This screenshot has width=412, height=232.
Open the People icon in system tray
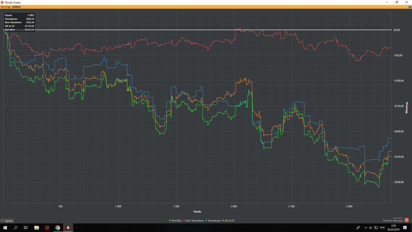[358, 227]
